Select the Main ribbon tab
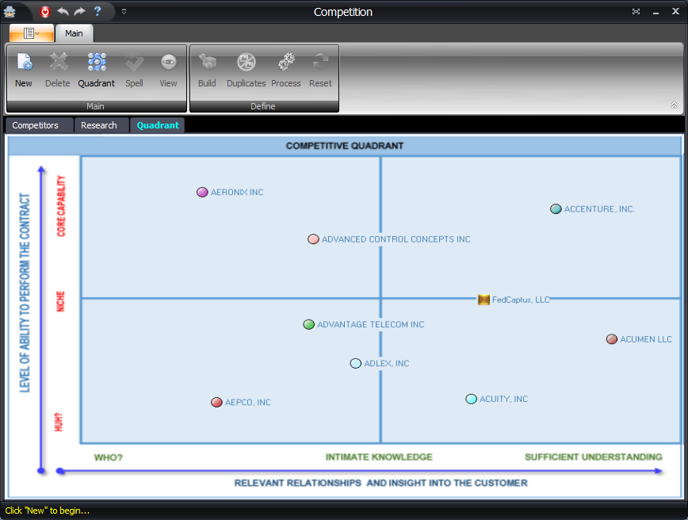This screenshot has height=520, width=688. pyautogui.click(x=74, y=33)
